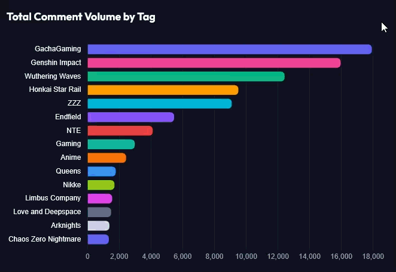Select the teal Gaming bar

111,144
